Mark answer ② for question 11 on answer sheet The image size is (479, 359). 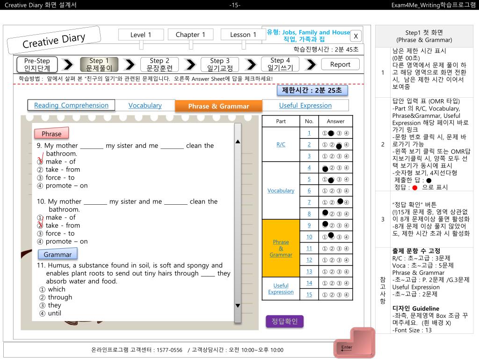click(332, 249)
